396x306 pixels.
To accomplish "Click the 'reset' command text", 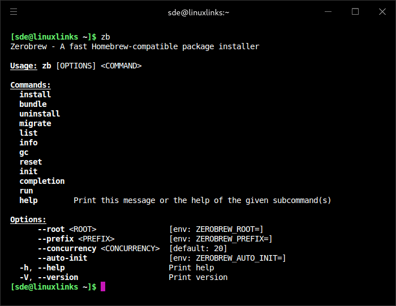I will [x=31, y=162].
